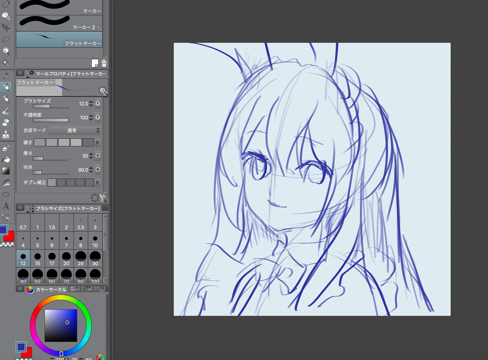
Task: Select the Object operation tool with cube icon
Action: 6,16
